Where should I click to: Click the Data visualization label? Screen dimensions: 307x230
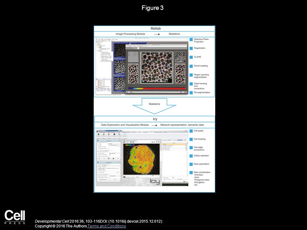tap(202, 172)
